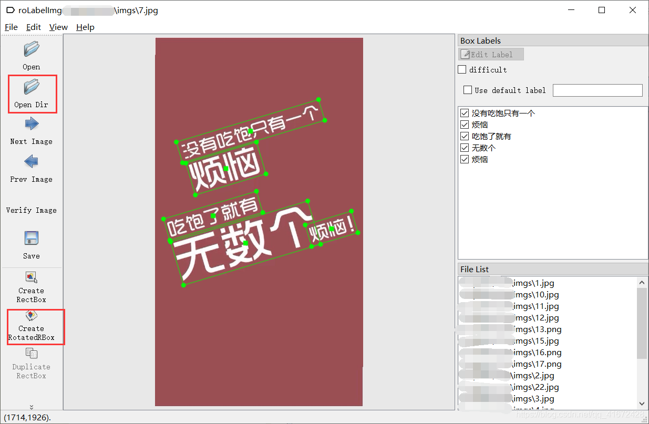
Task: Open the View menu
Action: (x=58, y=27)
